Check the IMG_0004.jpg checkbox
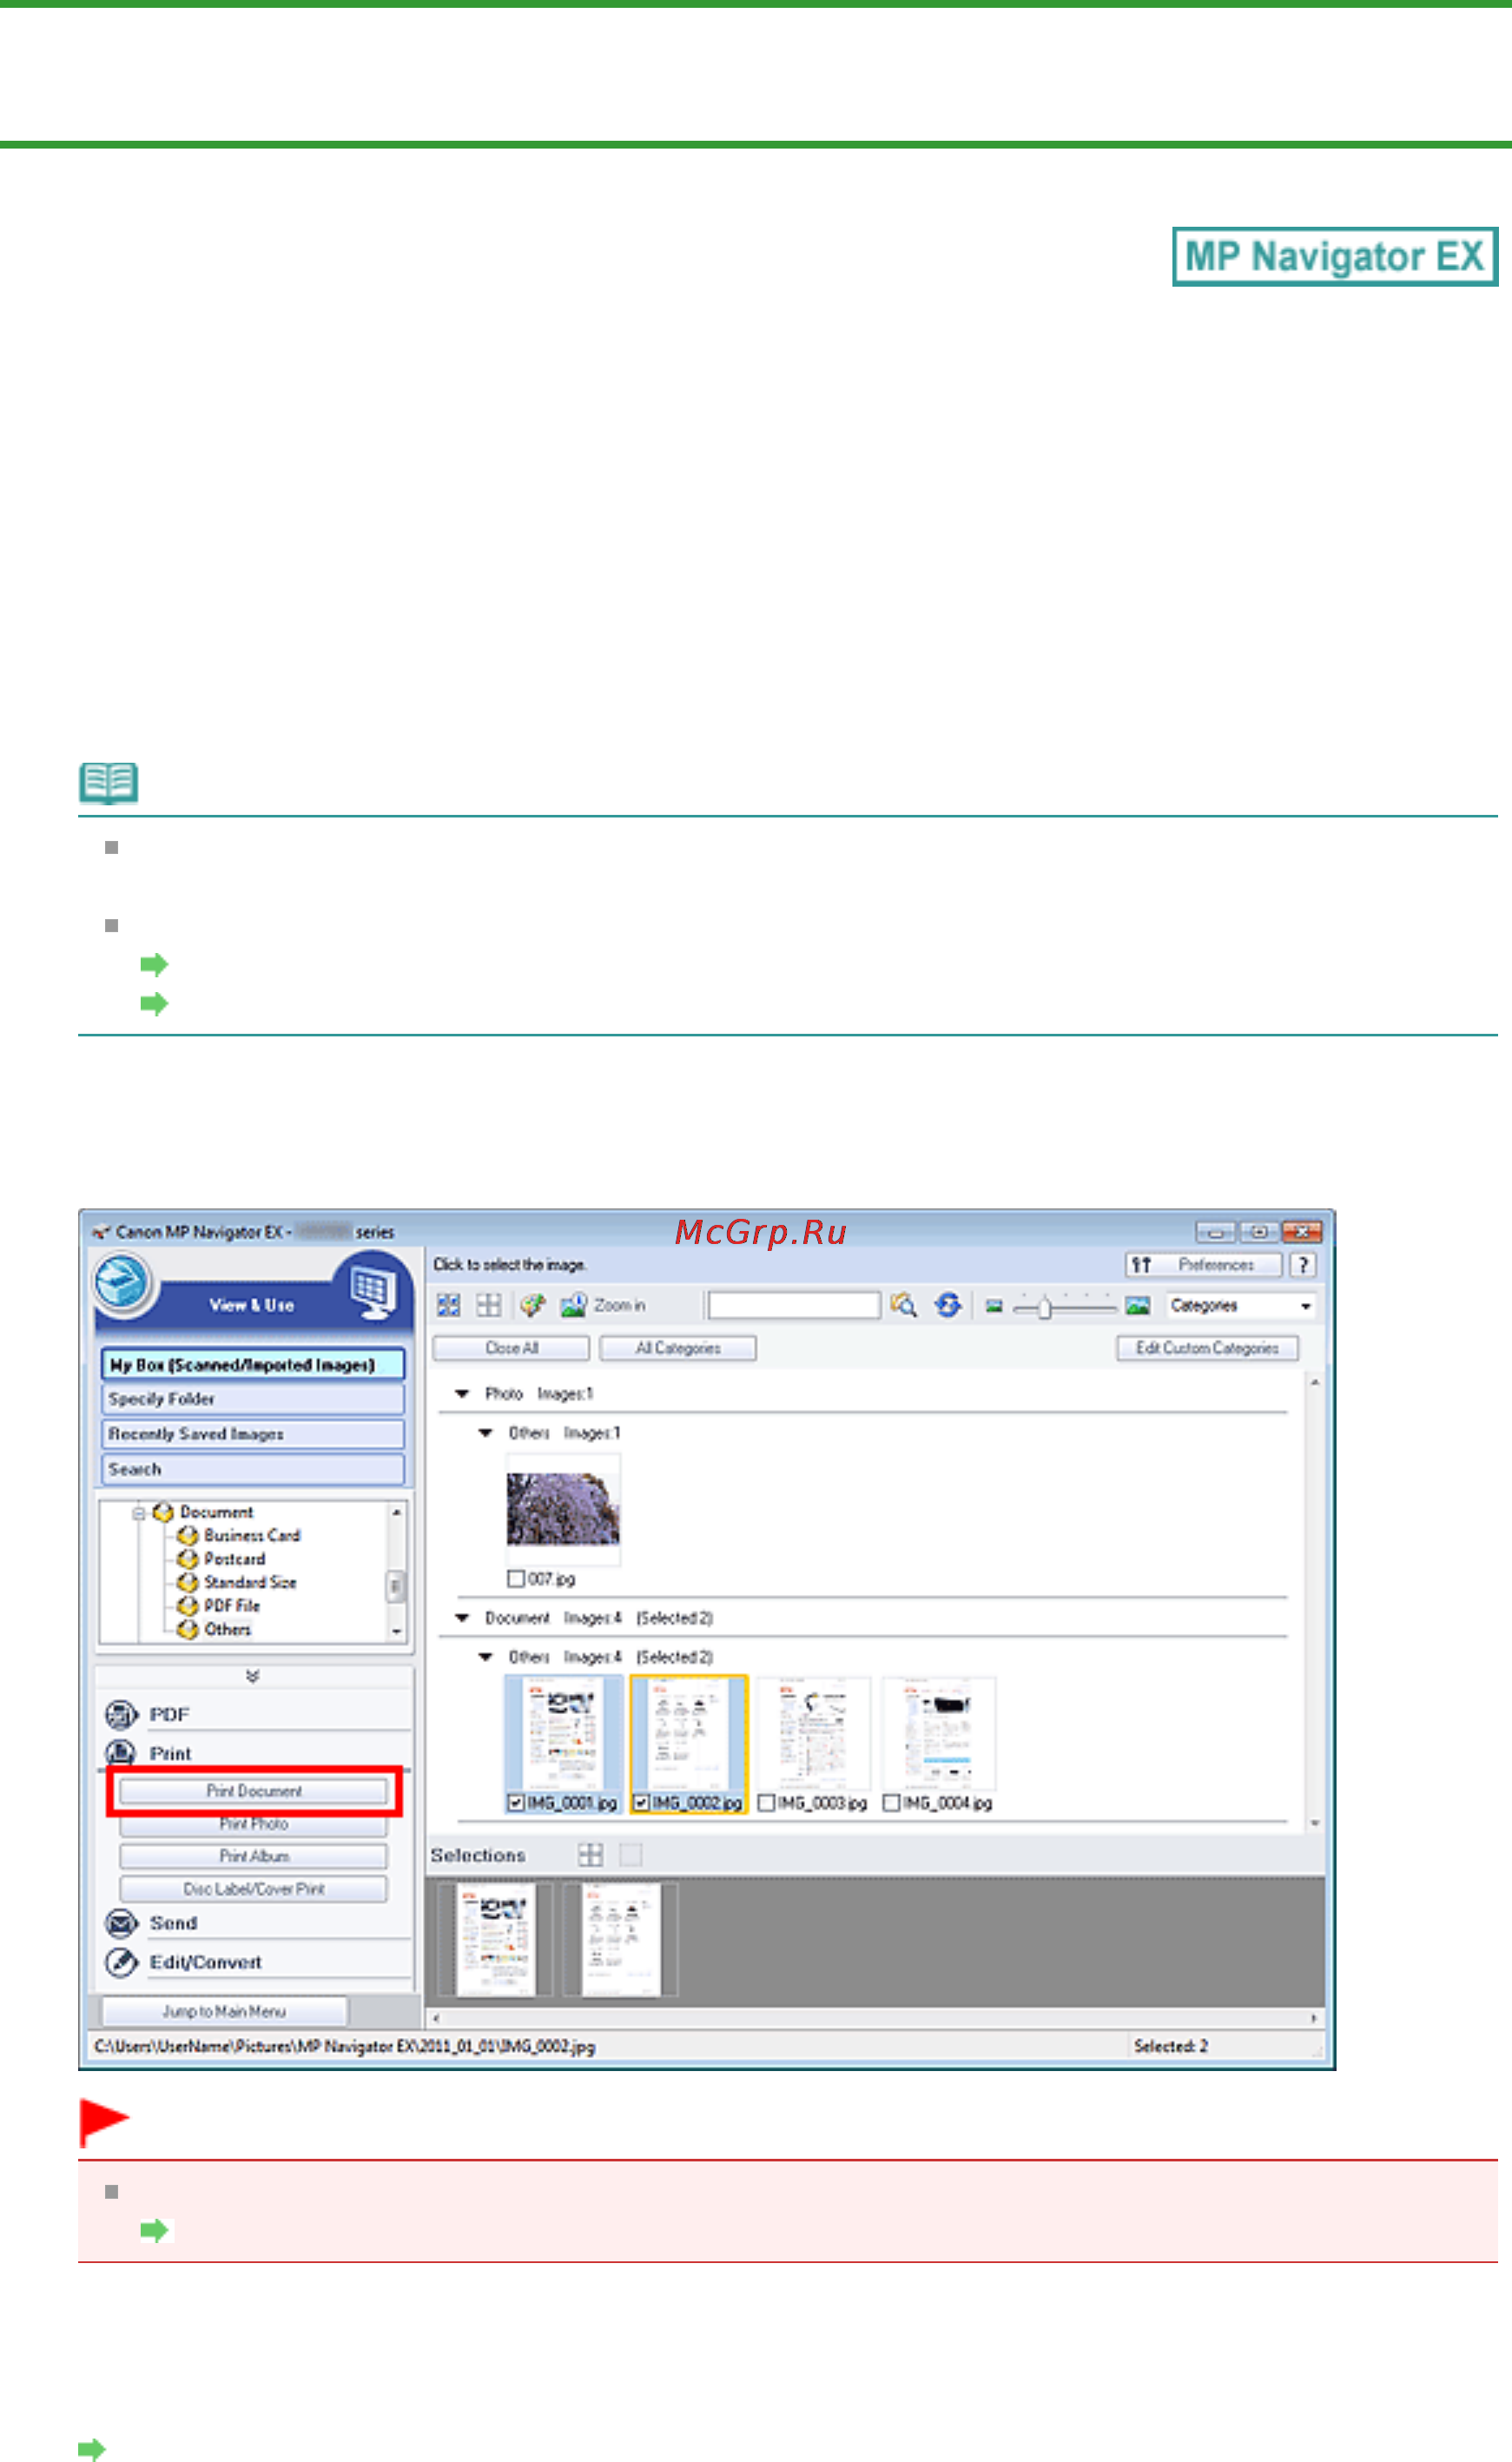The image size is (1512, 2462). click(891, 1802)
